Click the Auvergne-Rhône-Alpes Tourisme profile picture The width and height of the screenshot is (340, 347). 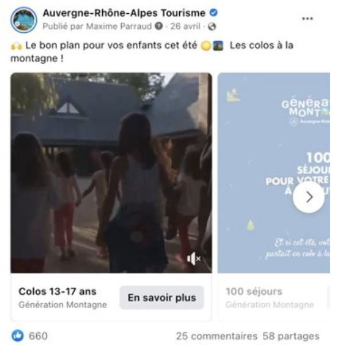pyautogui.click(x=24, y=20)
